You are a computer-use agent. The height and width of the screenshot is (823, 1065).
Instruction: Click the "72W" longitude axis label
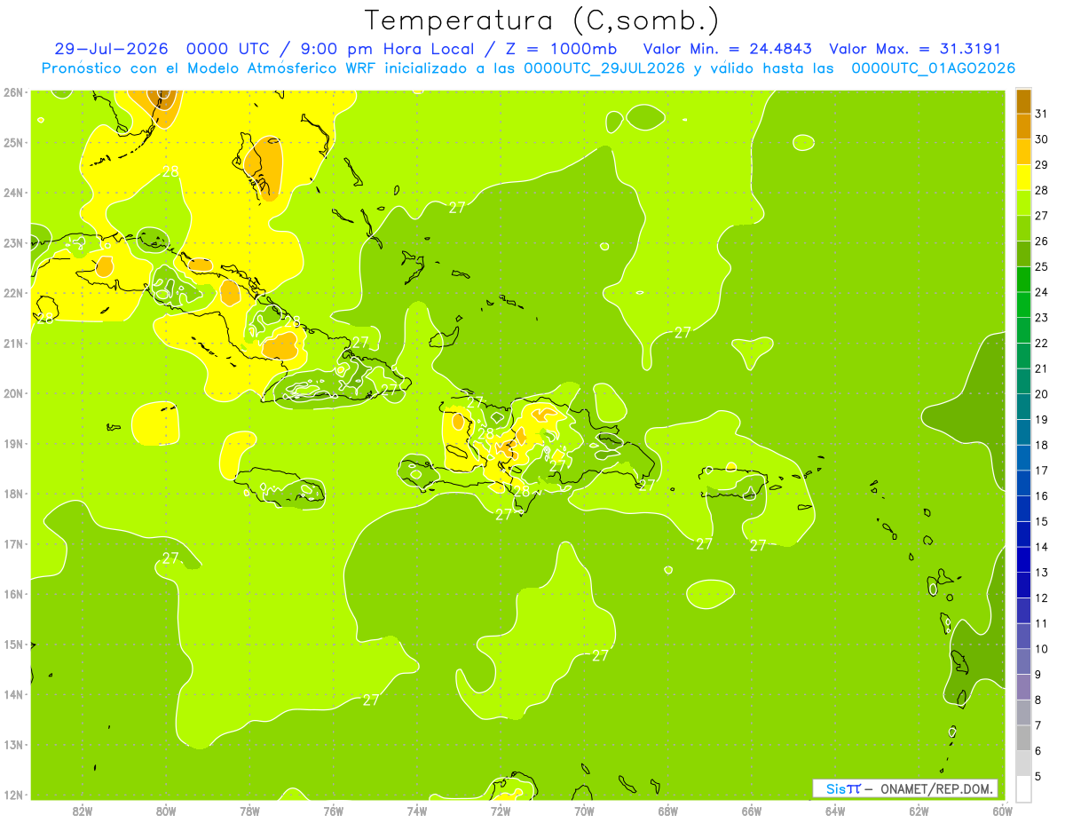(x=501, y=811)
